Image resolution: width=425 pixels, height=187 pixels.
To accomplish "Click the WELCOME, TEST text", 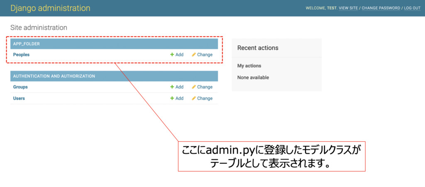I will pos(321,8).
